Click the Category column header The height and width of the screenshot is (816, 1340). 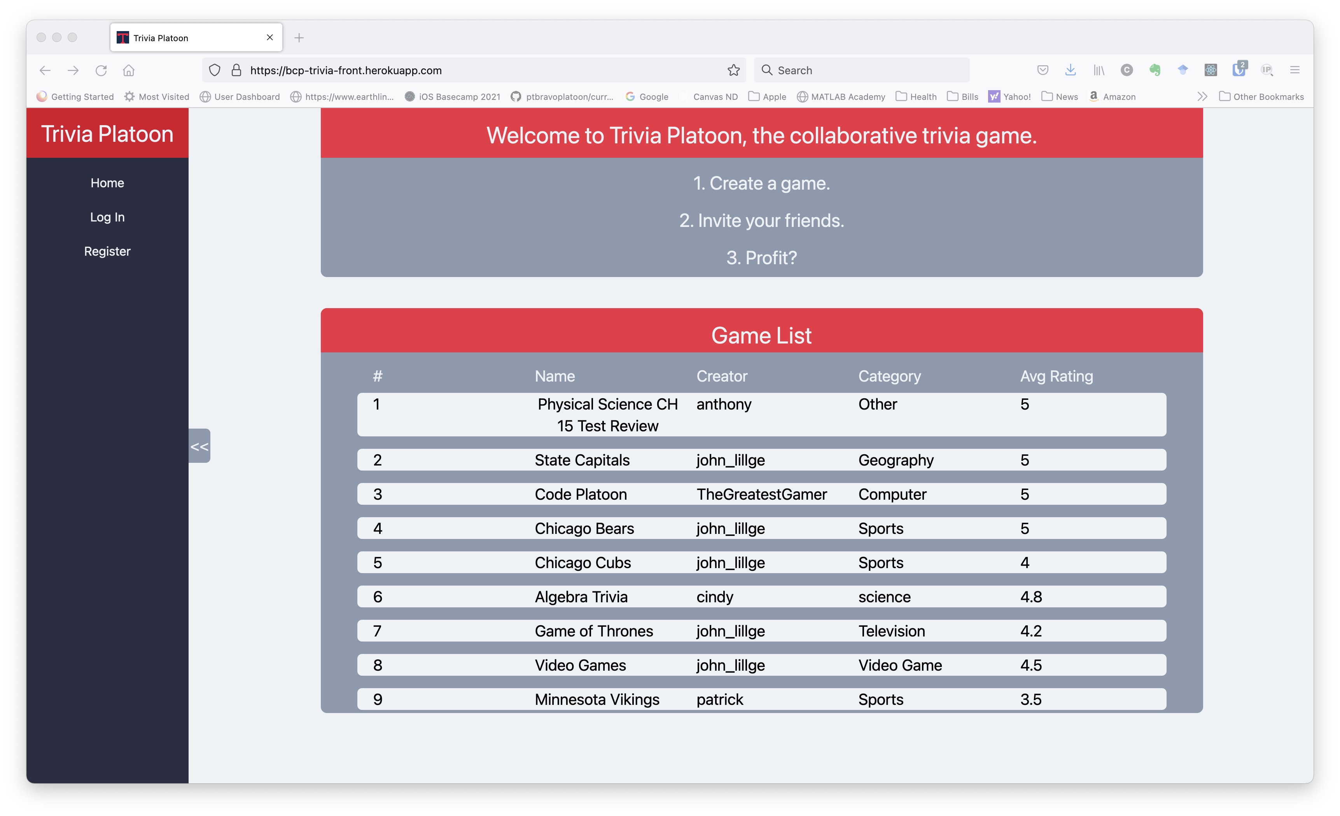coord(889,375)
